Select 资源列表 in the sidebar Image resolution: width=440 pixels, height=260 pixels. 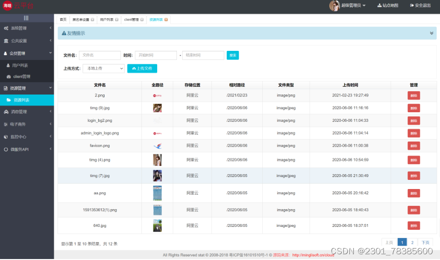27,100
